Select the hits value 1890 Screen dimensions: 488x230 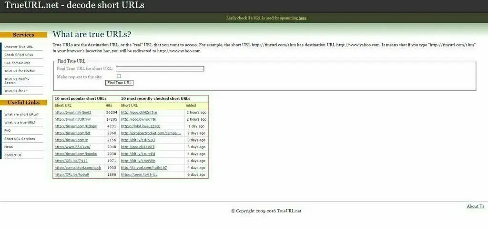(112, 175)
